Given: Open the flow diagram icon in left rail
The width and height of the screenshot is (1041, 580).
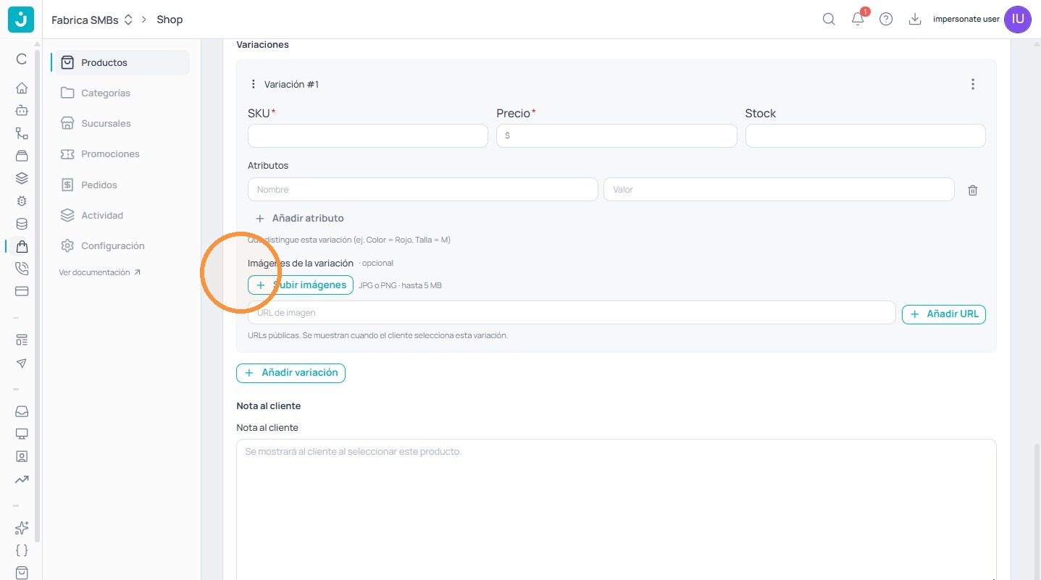Looking at the screenshot, I should point(22,133).
